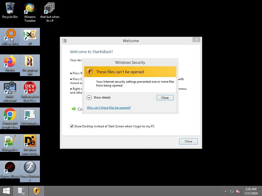Click the Windows Security shield taskbar button
The height and width of the screenshot is (196, 262).
pos(37,191)
